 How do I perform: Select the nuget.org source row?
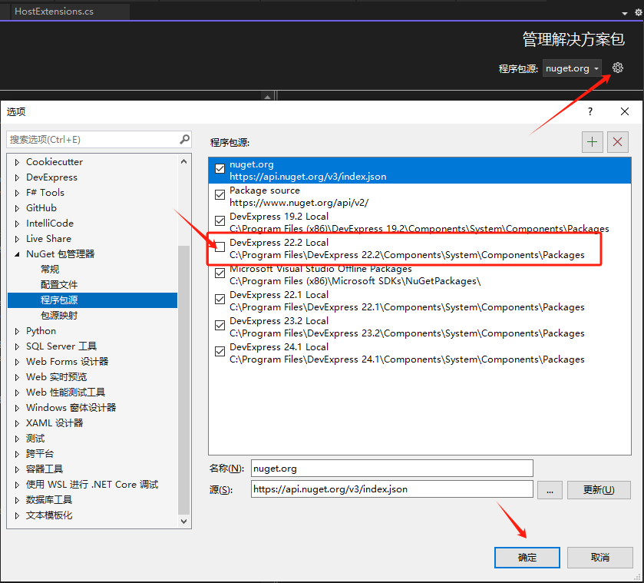(419, 171)
